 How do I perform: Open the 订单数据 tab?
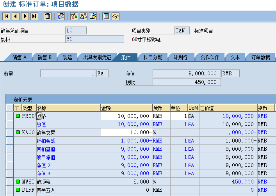pyautogui.click(x=260, y=57)
